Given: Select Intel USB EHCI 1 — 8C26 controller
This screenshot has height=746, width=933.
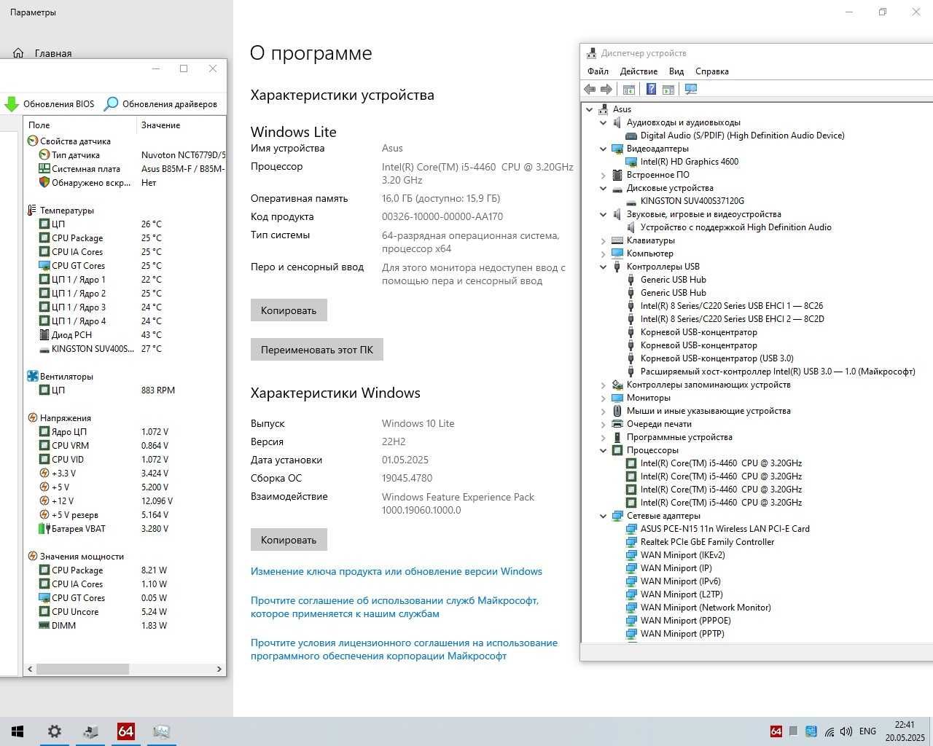Looking at the screenshot, I should click(732, 306).
